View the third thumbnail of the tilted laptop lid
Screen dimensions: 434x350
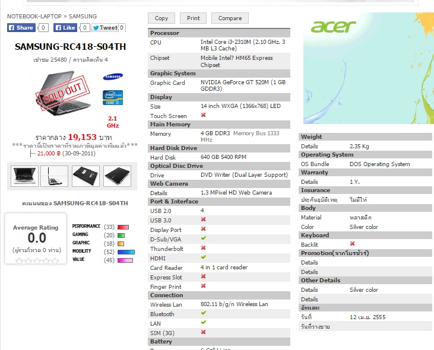pyautogui.click(x=85, y=176)
